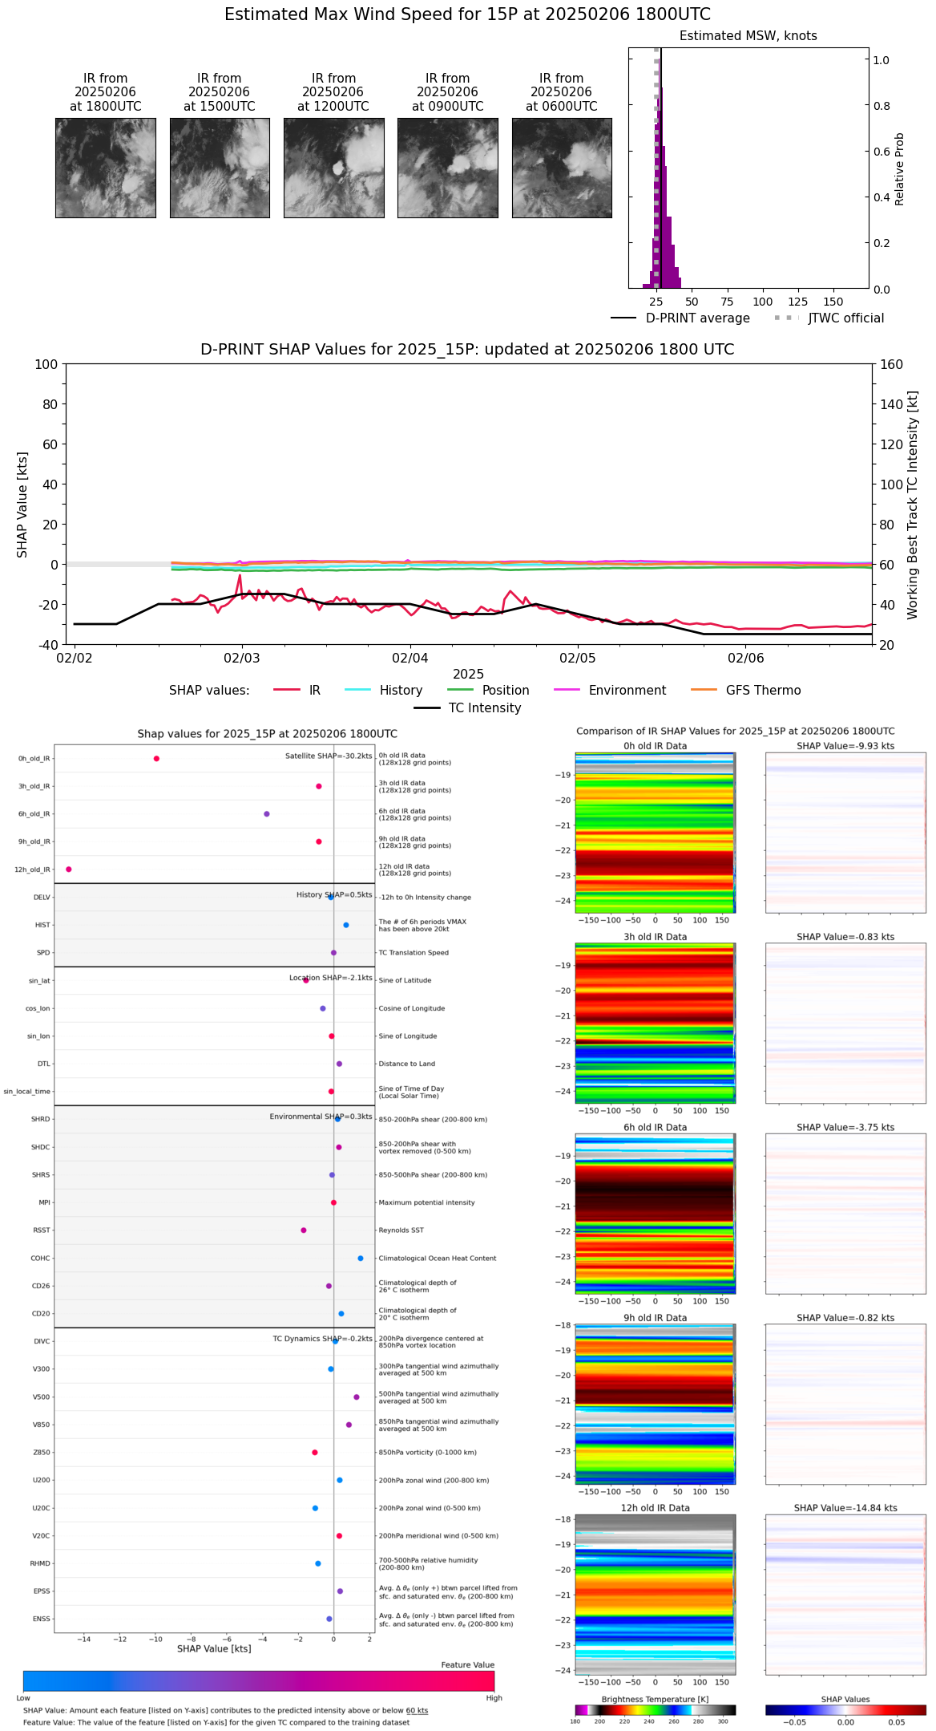Image resolution: width=936 pixels, height=1731 pixels.
Task: Select the IR thumbnail from 0600UTC
Action: 562,168
